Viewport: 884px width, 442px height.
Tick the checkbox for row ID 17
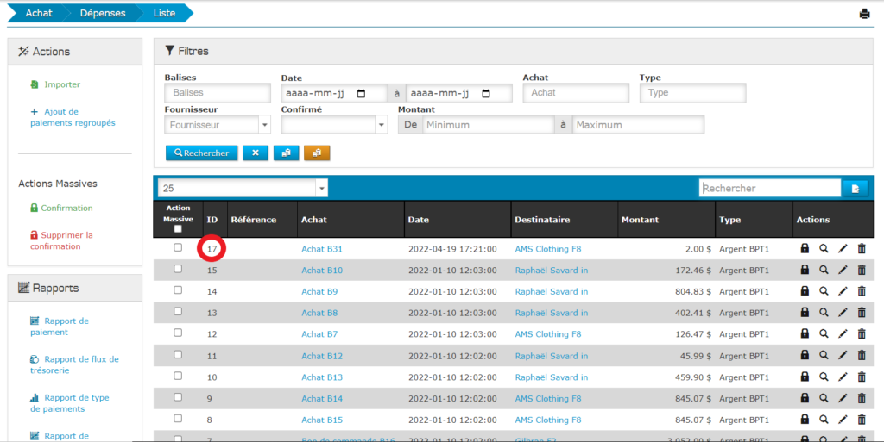pos(178,247)
